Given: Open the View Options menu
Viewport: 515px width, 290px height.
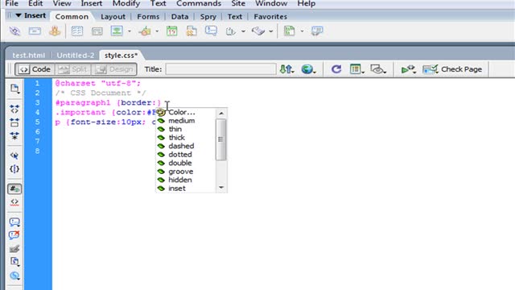Looking at the screenshot, I should pyautogui.click(x=356, y=69).
